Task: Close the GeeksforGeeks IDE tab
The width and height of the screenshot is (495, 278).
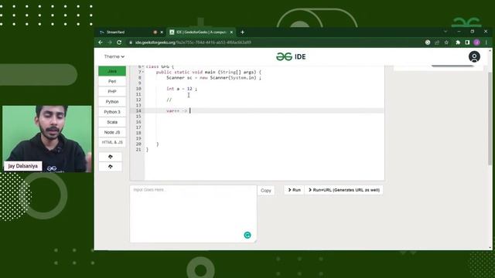Action: point(231,32)
